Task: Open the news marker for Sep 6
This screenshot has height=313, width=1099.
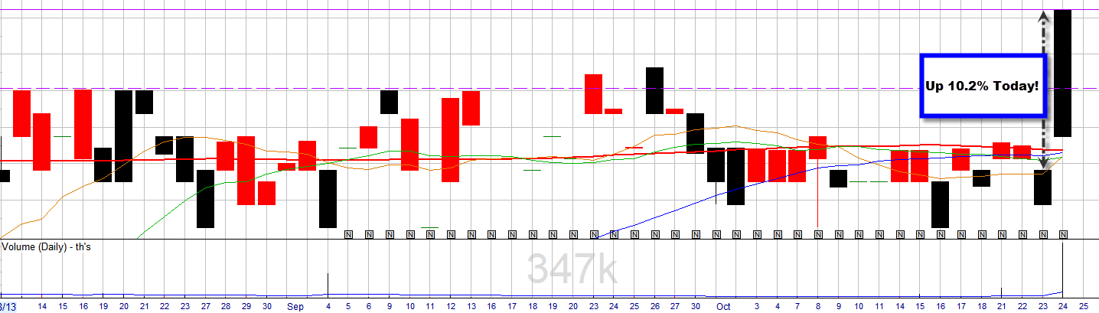Action: click(369, 234)
